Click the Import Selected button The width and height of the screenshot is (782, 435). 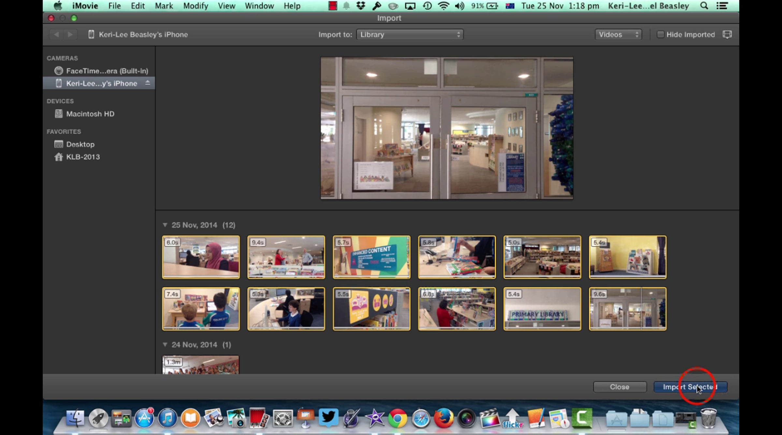690,387
